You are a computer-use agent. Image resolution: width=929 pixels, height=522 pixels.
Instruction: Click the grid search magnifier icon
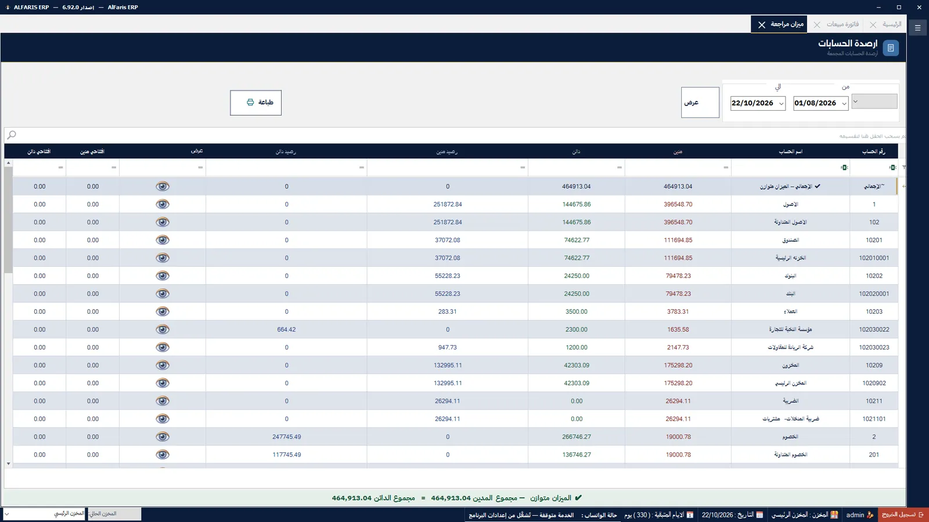coord(12,135)
